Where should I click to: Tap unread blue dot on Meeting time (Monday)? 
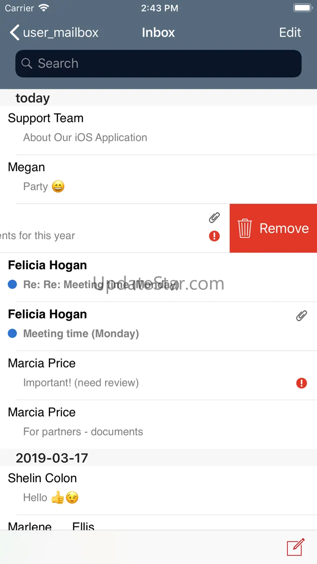coord(12,333)
